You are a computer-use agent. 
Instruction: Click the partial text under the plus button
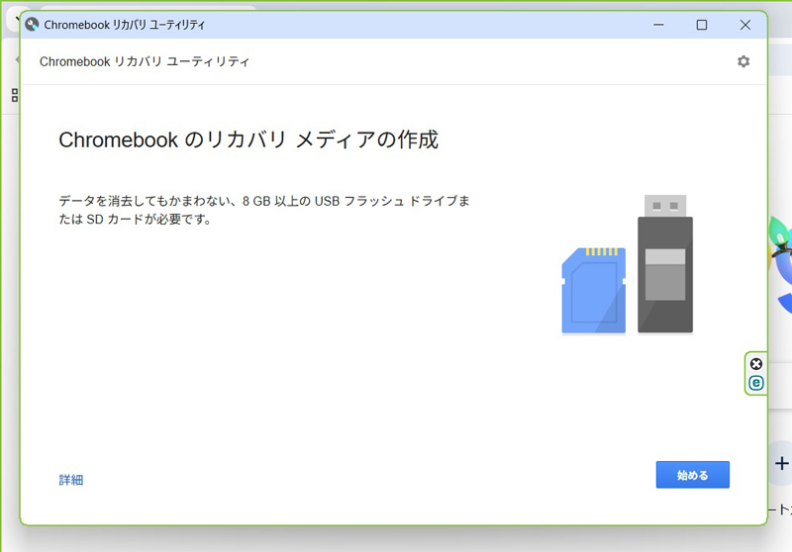tap(781, 510)
